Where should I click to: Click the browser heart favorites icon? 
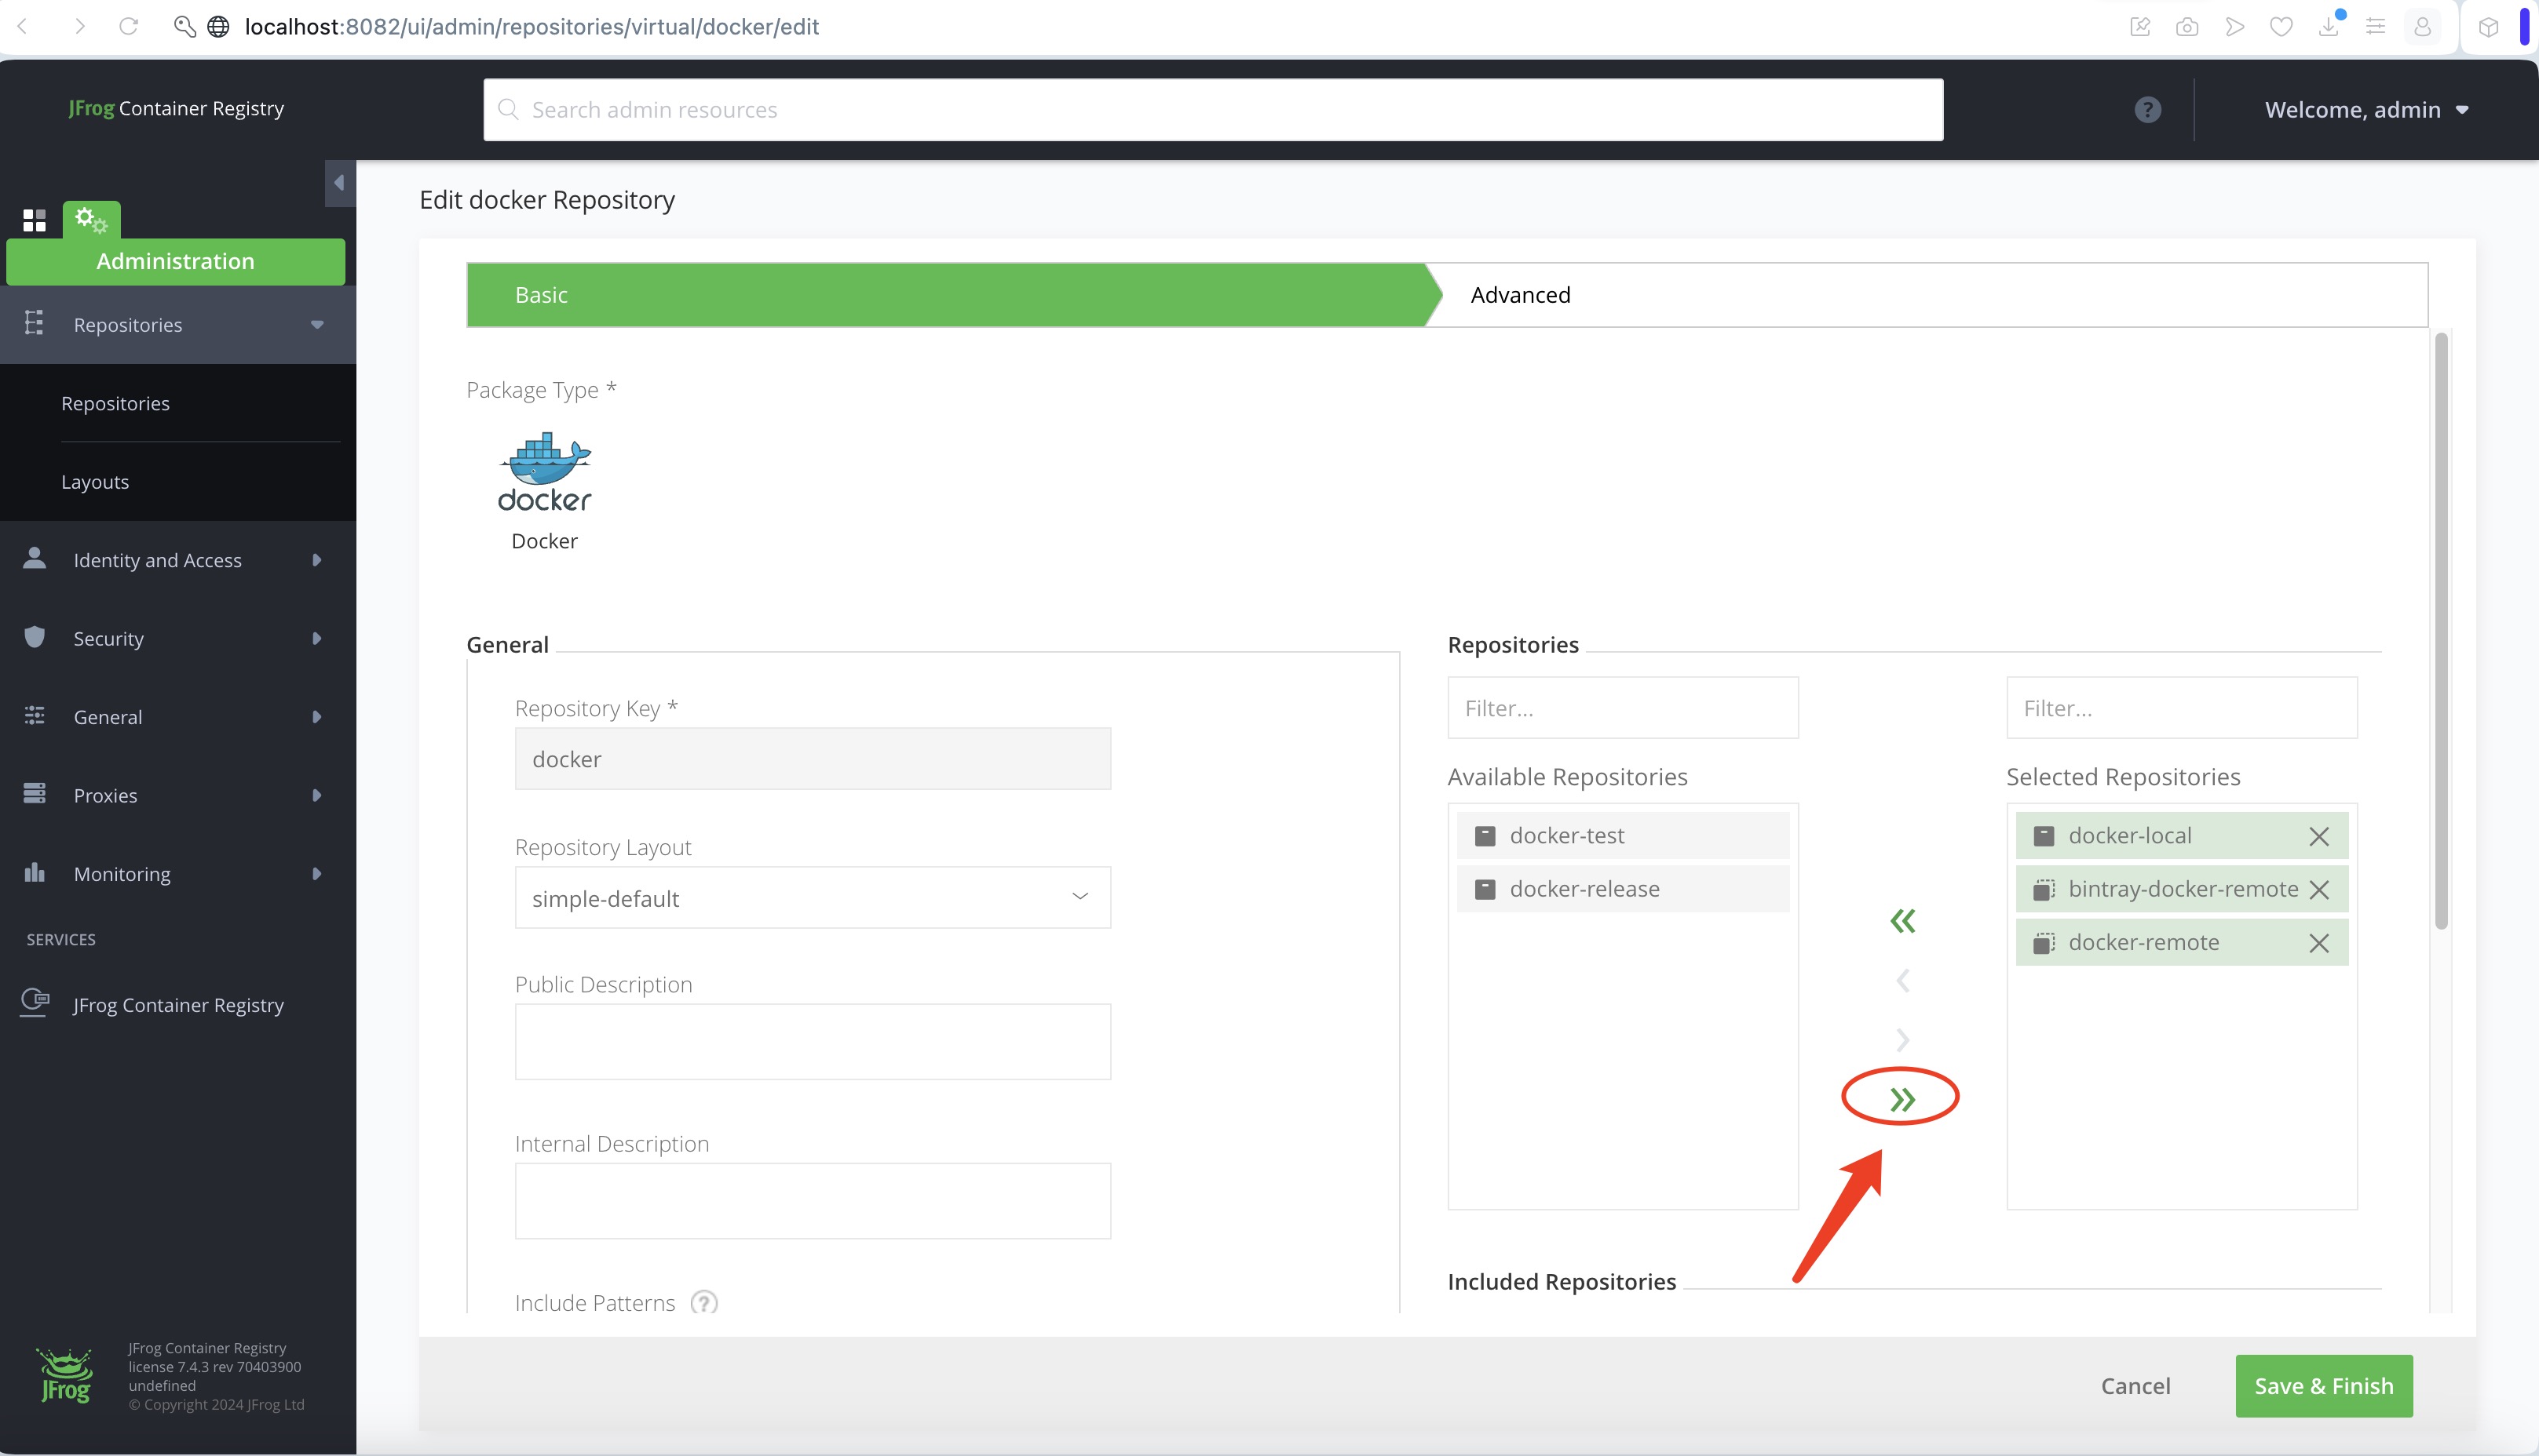[x=2281, y=27]
